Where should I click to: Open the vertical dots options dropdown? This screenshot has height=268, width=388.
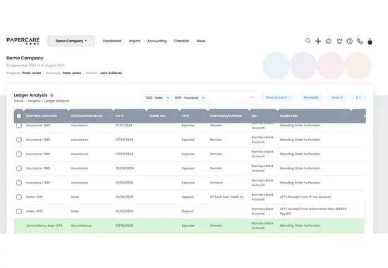coord(358,97)
